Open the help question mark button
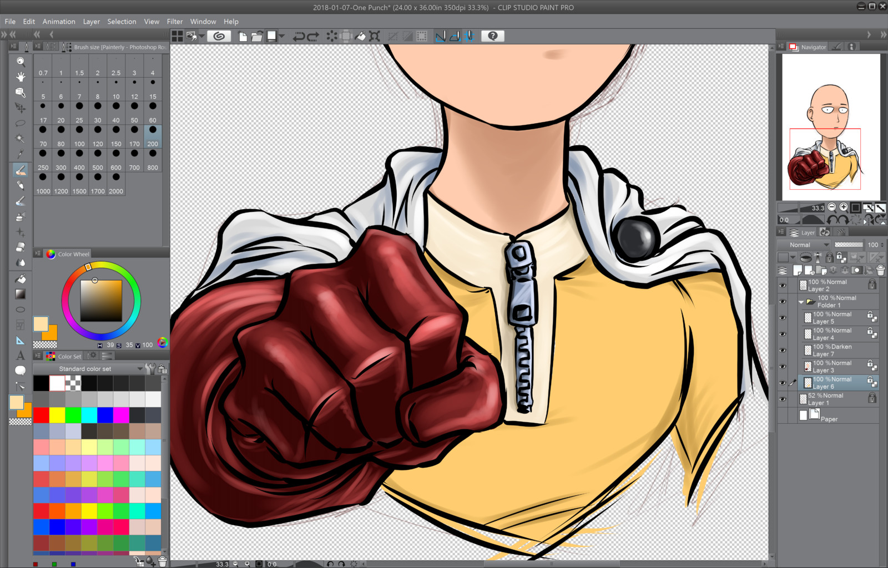The height and width of the screenshot is (568, 888). (492, 36)
